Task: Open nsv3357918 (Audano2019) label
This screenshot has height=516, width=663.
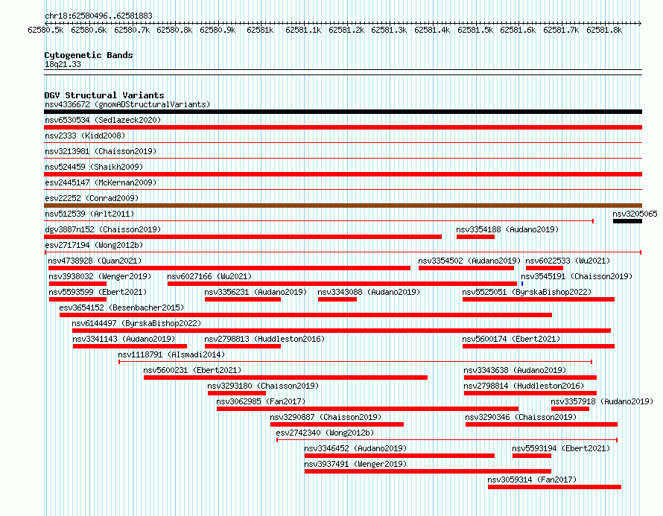Action: 602,401
